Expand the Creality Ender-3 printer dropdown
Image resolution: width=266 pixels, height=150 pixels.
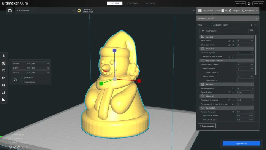(x=45, y=11)
